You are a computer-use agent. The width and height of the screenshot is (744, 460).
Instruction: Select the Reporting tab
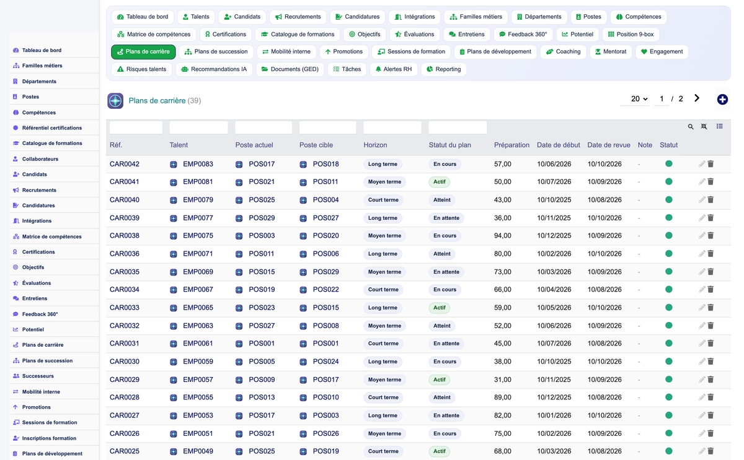444,69
